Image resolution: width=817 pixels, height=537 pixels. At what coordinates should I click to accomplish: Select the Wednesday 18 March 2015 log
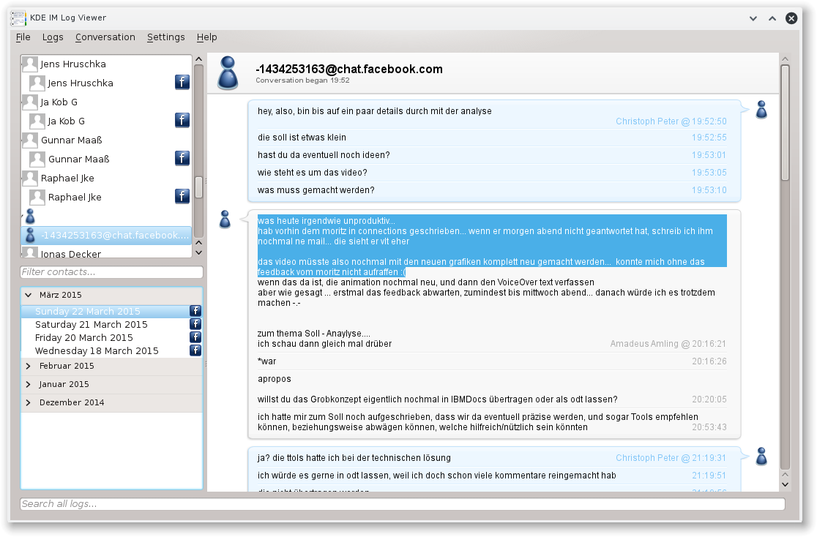[111, 350]
